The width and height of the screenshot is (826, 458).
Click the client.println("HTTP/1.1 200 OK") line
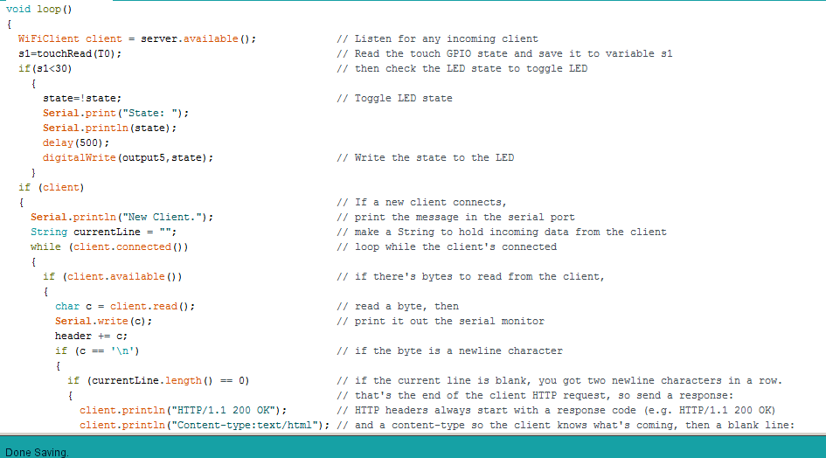point(183,410)
